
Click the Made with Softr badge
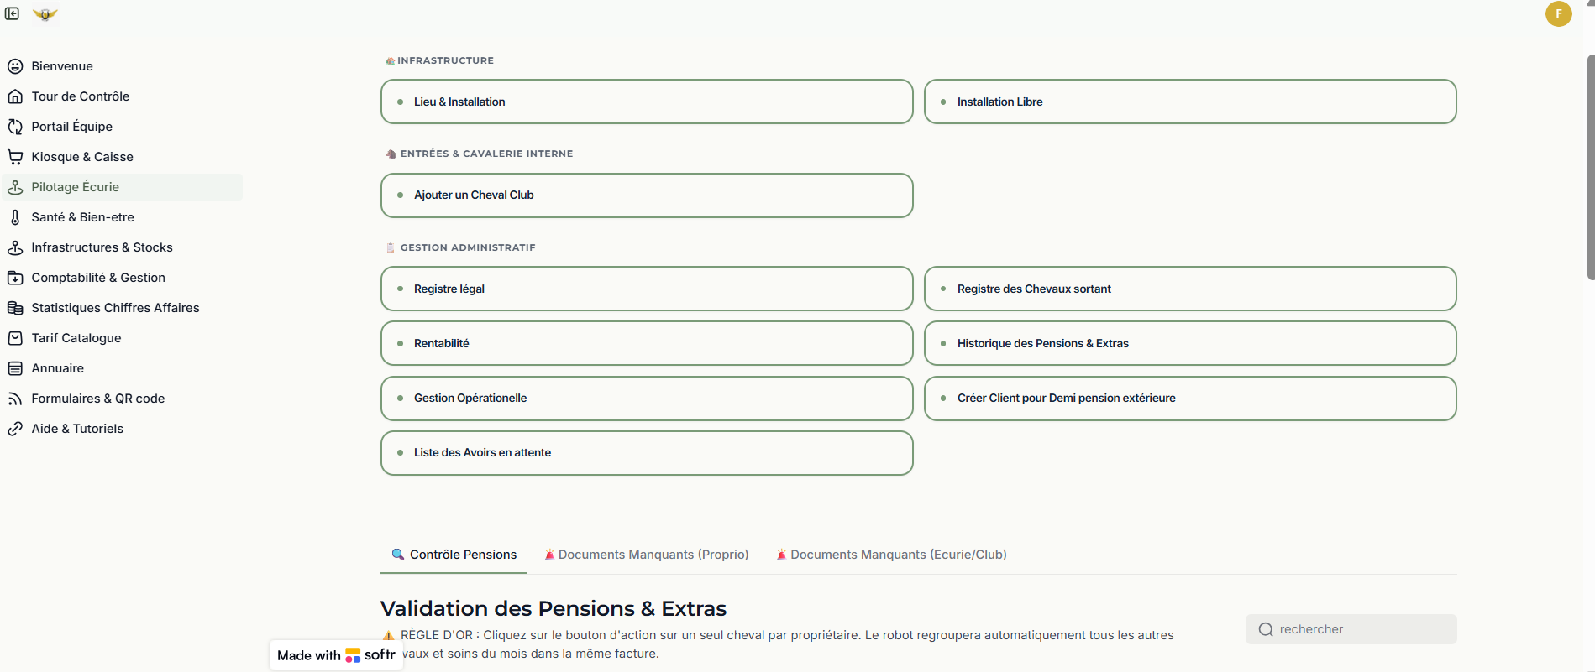[336, 655]
